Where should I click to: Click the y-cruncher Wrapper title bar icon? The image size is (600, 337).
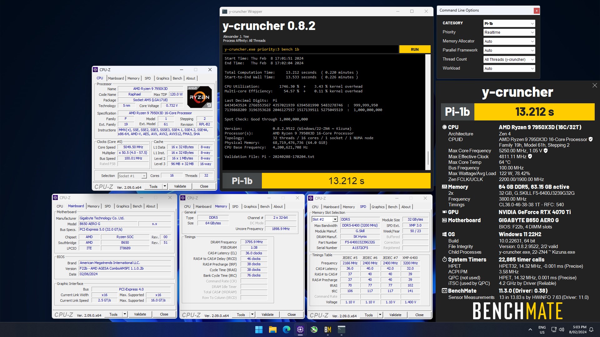(224, 12)
